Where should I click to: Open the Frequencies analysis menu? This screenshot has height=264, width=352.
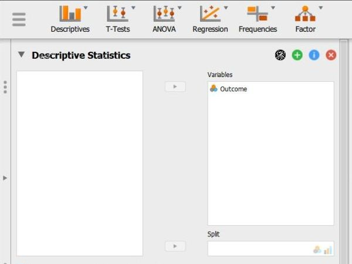tap(258, 19)
